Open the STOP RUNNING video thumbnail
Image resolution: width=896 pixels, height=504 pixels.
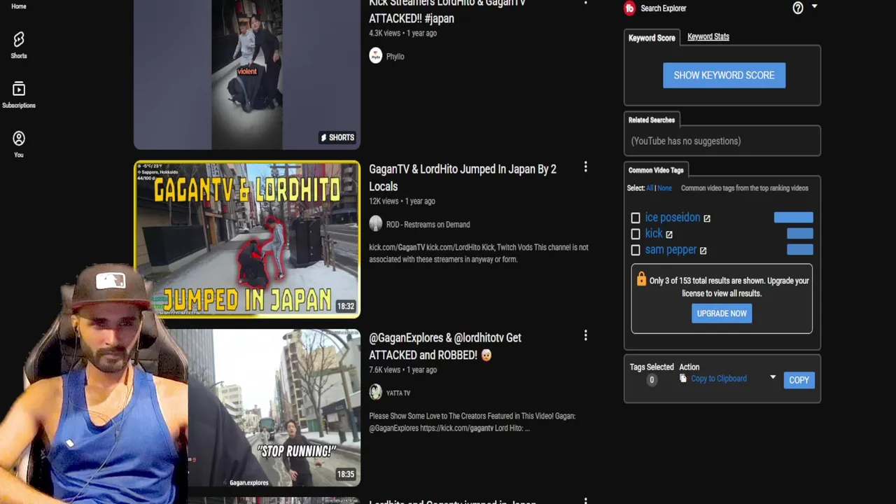pos(274,408)
